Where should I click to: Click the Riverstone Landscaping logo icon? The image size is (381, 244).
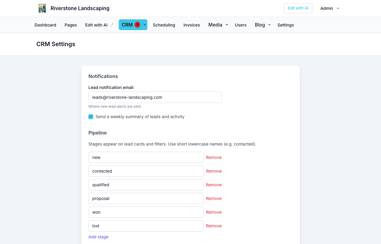coord(42,8)
